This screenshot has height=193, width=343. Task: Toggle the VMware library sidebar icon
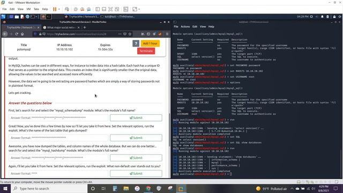tap(98, 9)
